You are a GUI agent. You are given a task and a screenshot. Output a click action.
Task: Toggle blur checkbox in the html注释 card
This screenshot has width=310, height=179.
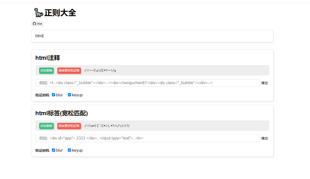(x=54, y=95)
